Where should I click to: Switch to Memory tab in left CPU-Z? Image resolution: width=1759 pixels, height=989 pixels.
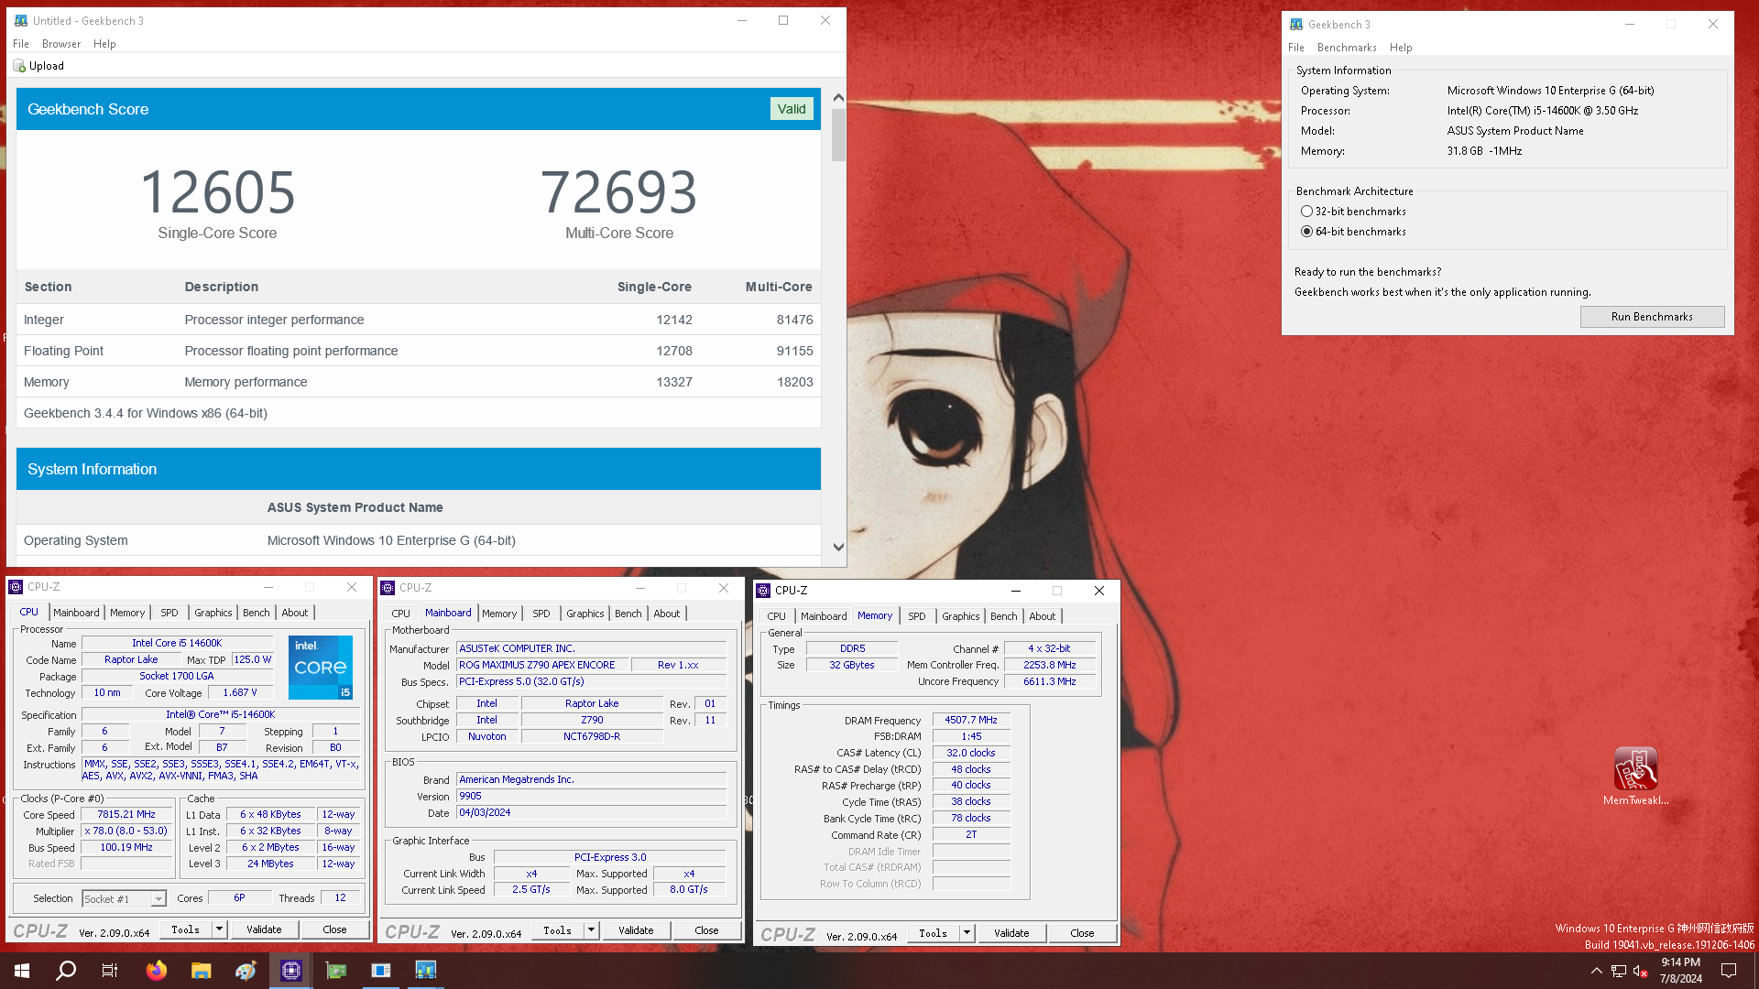coord(127,613)
